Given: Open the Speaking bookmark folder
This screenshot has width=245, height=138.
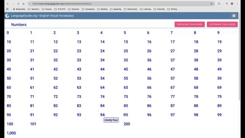Looking at the screenshot, I should pyautogui.click(x=116, y=9).
